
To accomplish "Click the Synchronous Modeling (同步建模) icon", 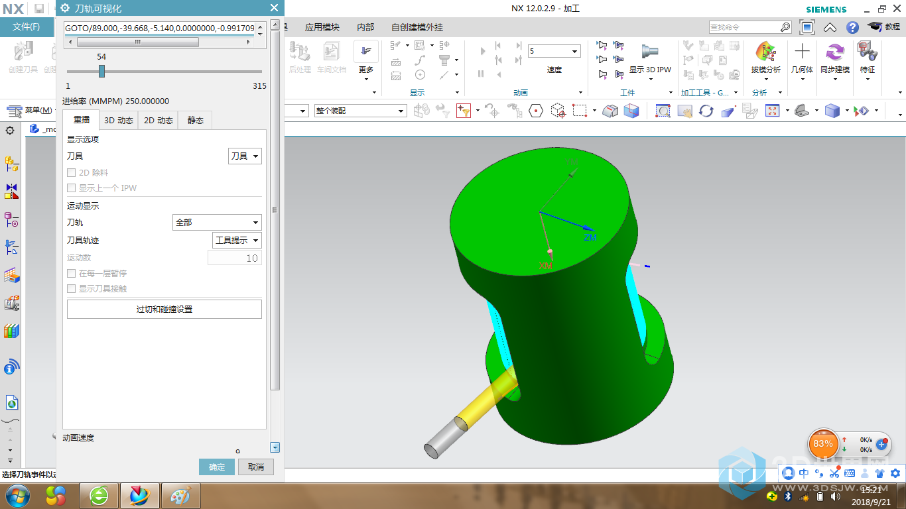I will click(x=834, y=52).
